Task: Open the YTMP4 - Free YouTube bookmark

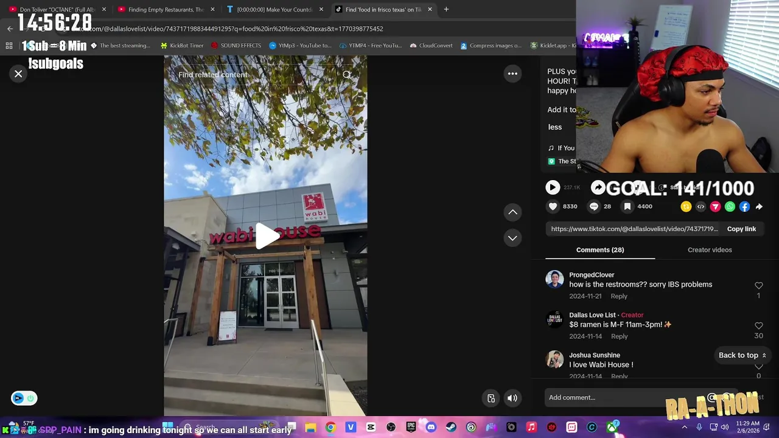Action: click(371, 46)
